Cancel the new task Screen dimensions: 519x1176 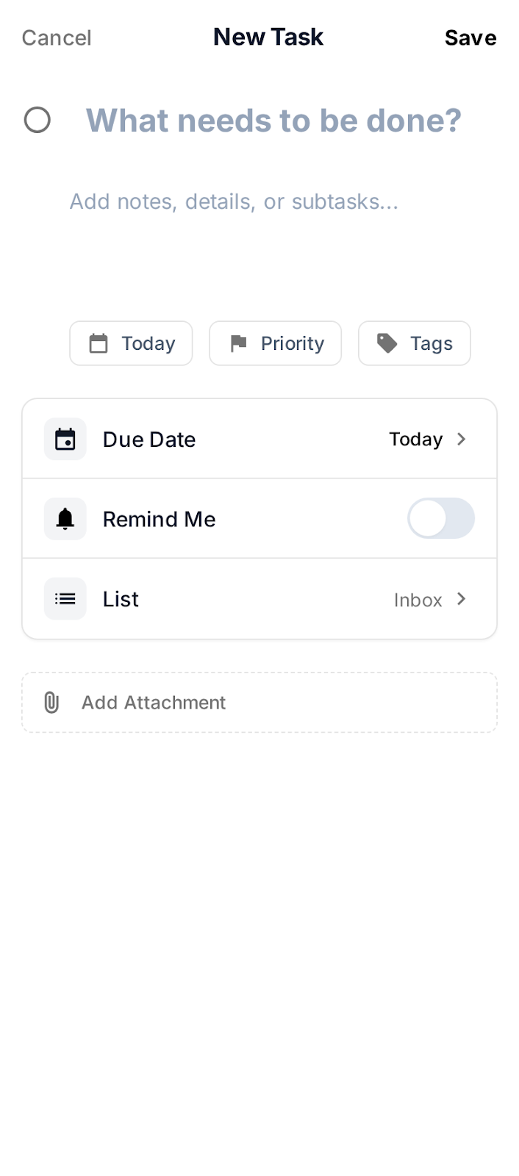point(57,38)
